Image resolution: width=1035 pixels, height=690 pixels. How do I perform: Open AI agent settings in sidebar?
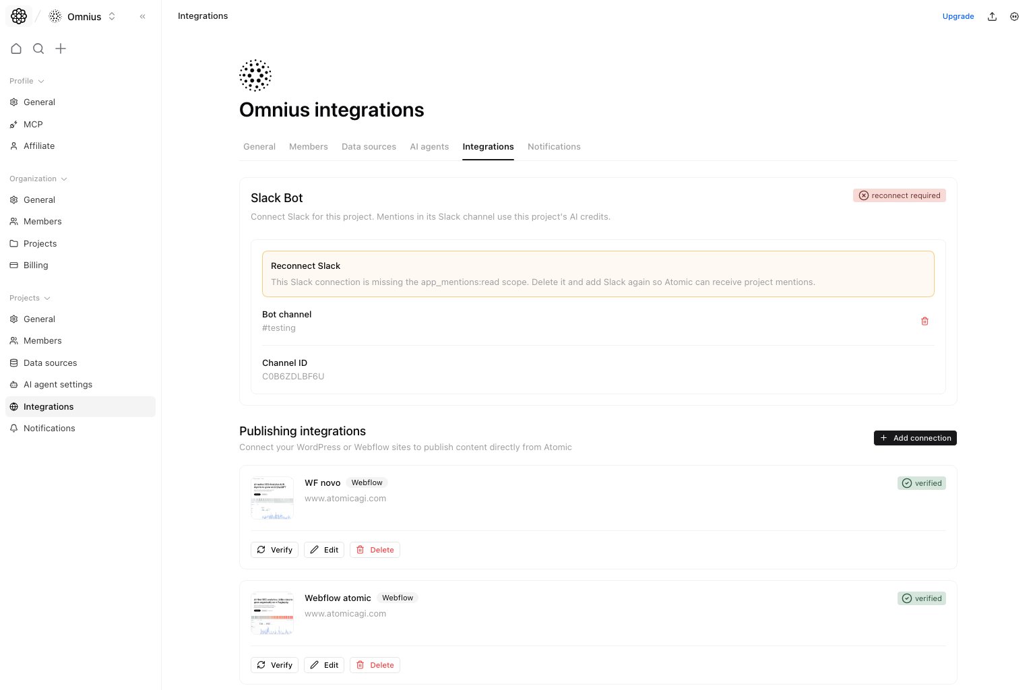coord(80,385)
